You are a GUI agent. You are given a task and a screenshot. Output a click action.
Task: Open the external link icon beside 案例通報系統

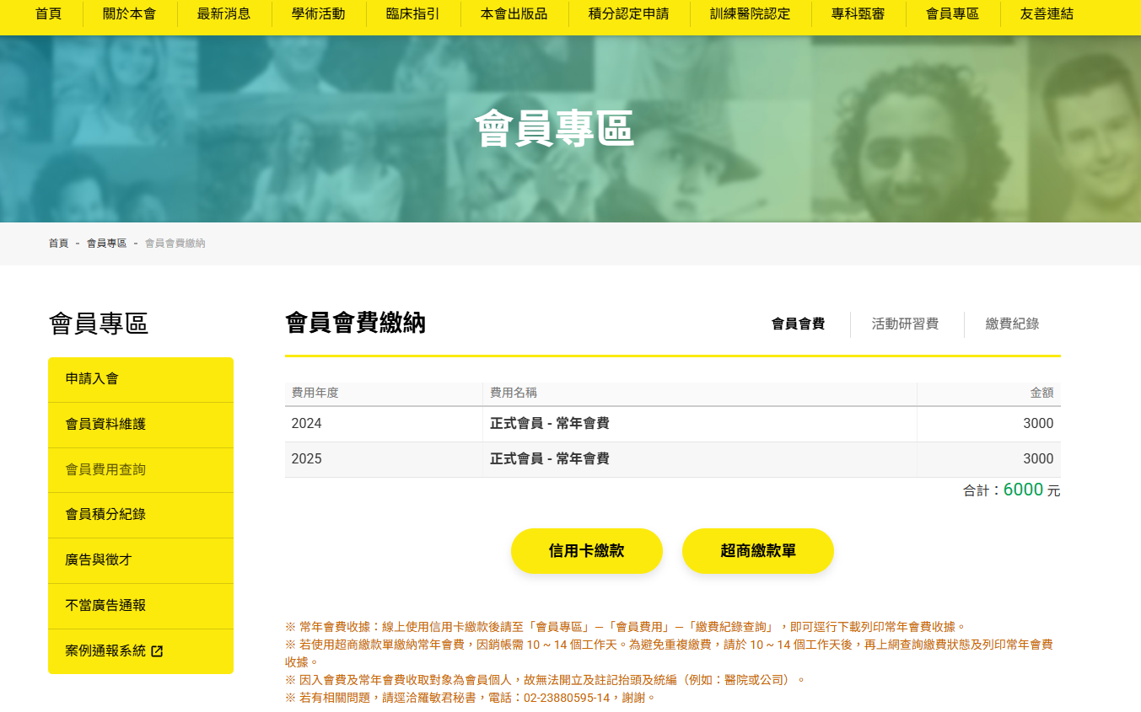tap(157, 651)
